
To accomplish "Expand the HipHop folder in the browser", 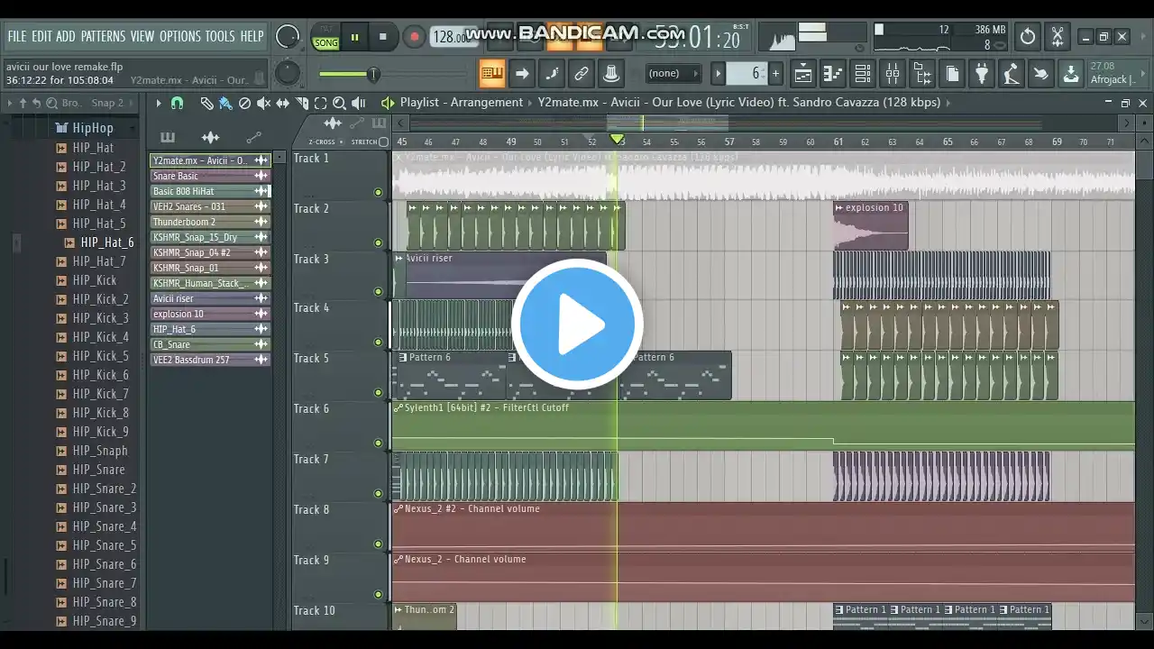I will [x=93, y=128].
